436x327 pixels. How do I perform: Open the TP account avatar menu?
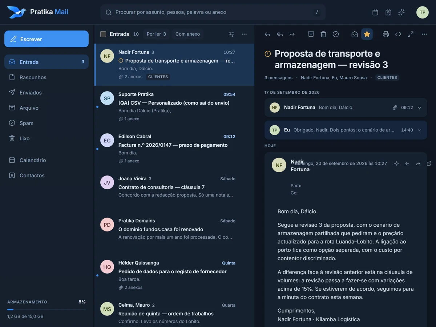[423, 12]
